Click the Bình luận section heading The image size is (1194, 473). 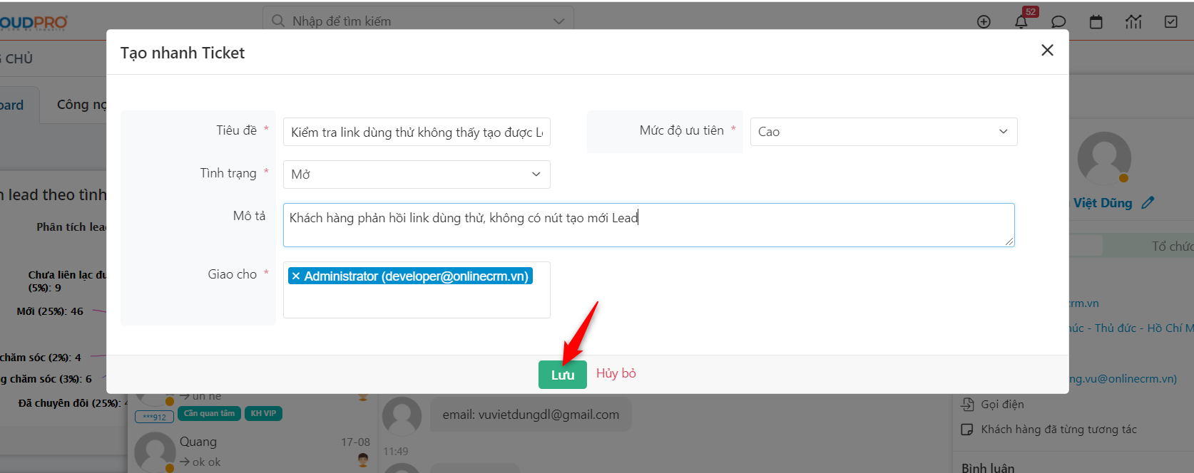click(x=988, y=467)
